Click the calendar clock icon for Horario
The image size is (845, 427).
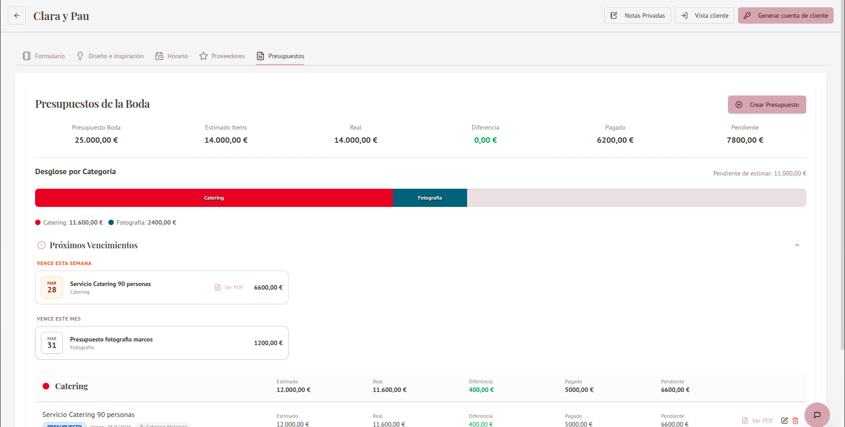pyautogui.click(x=159, y=56)
